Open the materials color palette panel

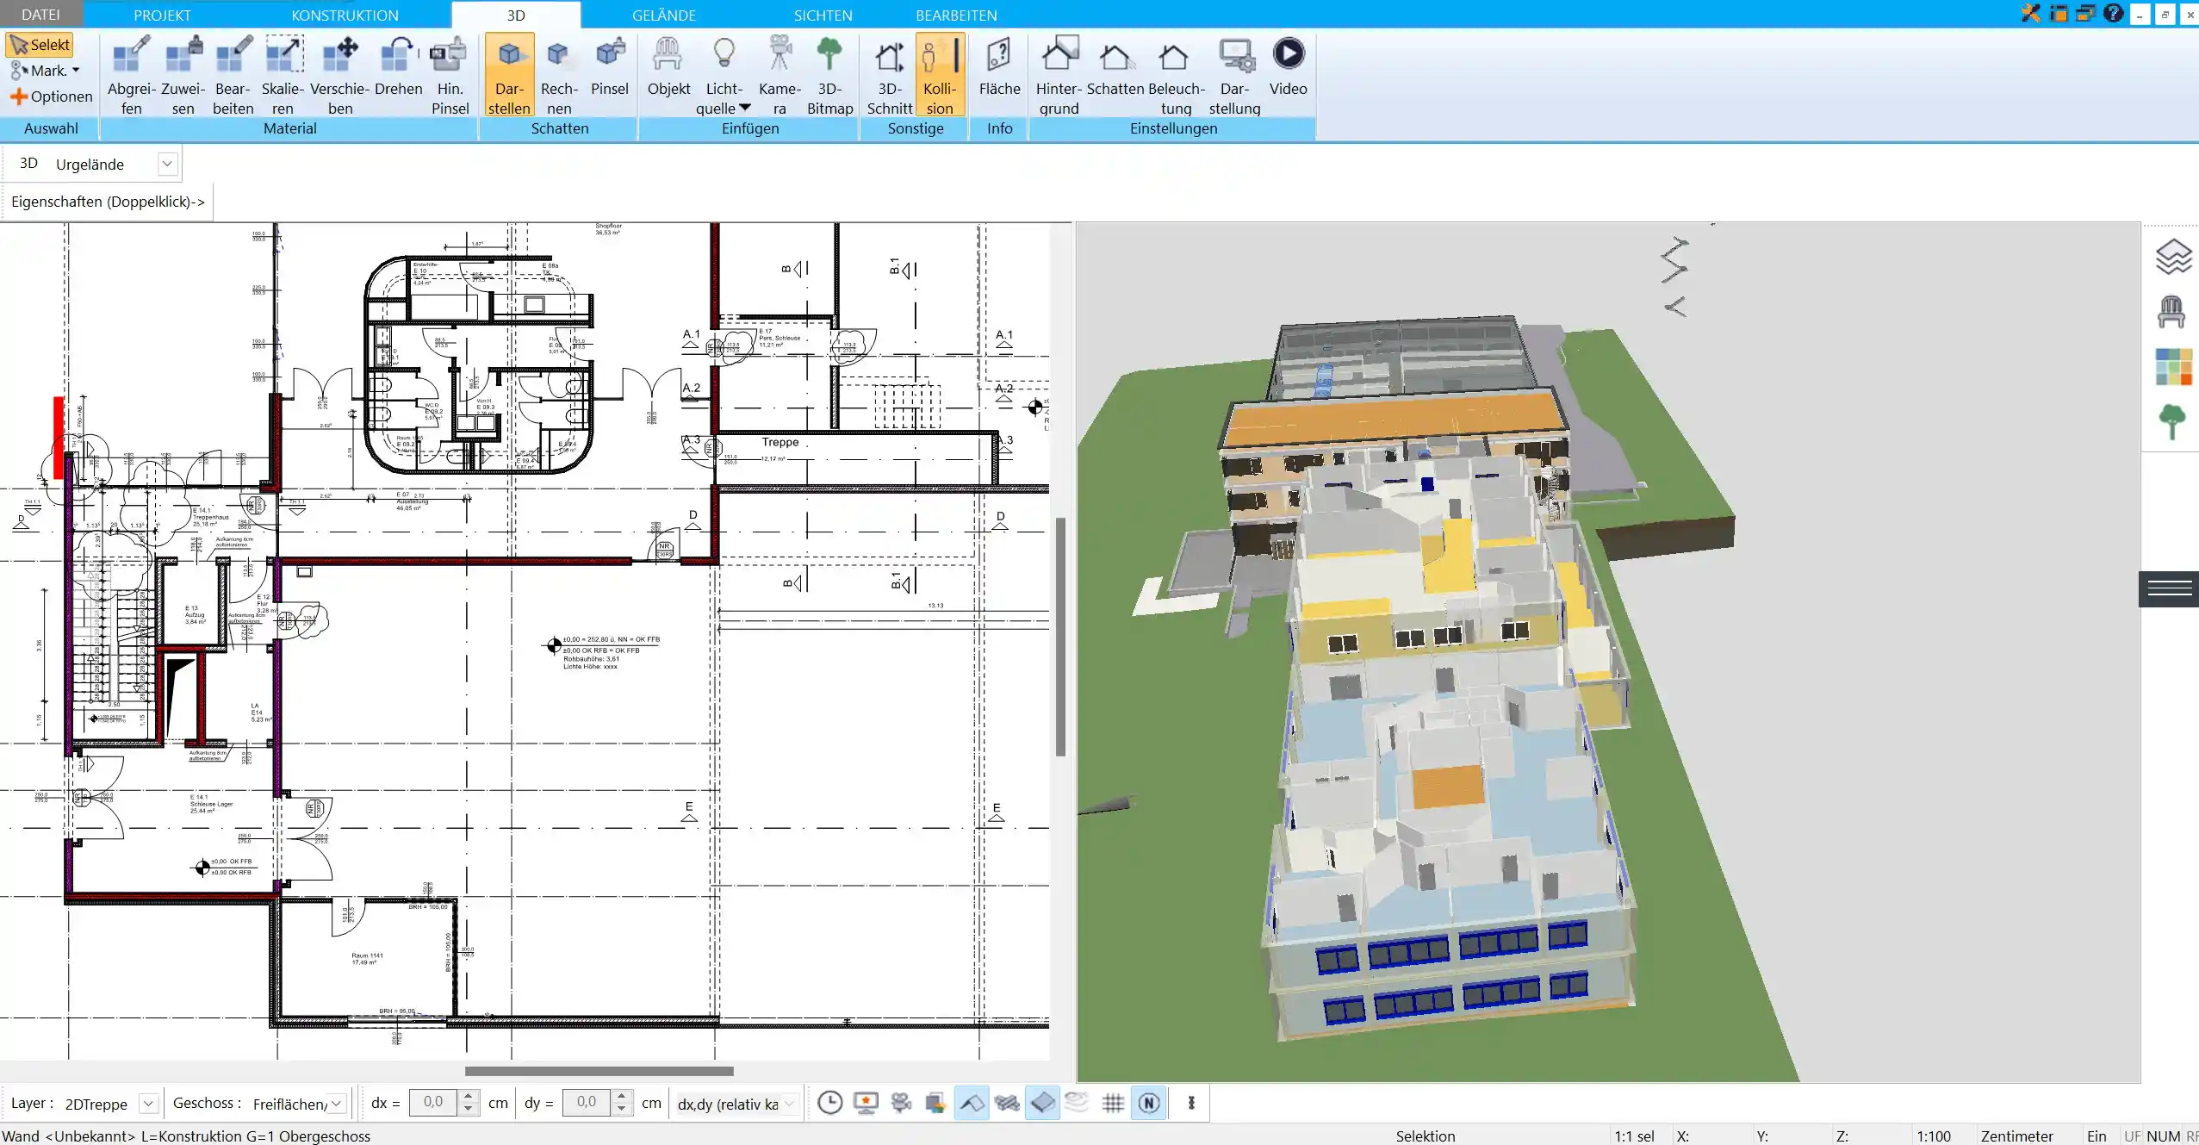2173,367
